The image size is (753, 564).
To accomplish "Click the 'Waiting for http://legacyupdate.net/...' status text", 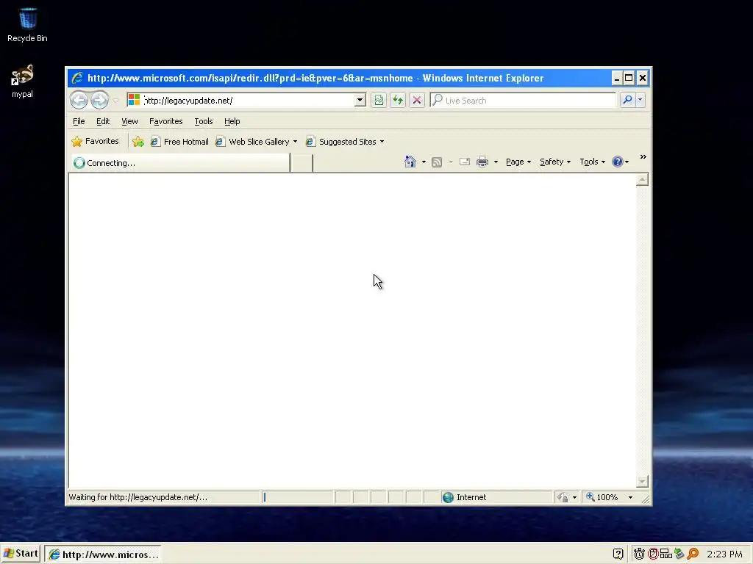I will (138, 497).
